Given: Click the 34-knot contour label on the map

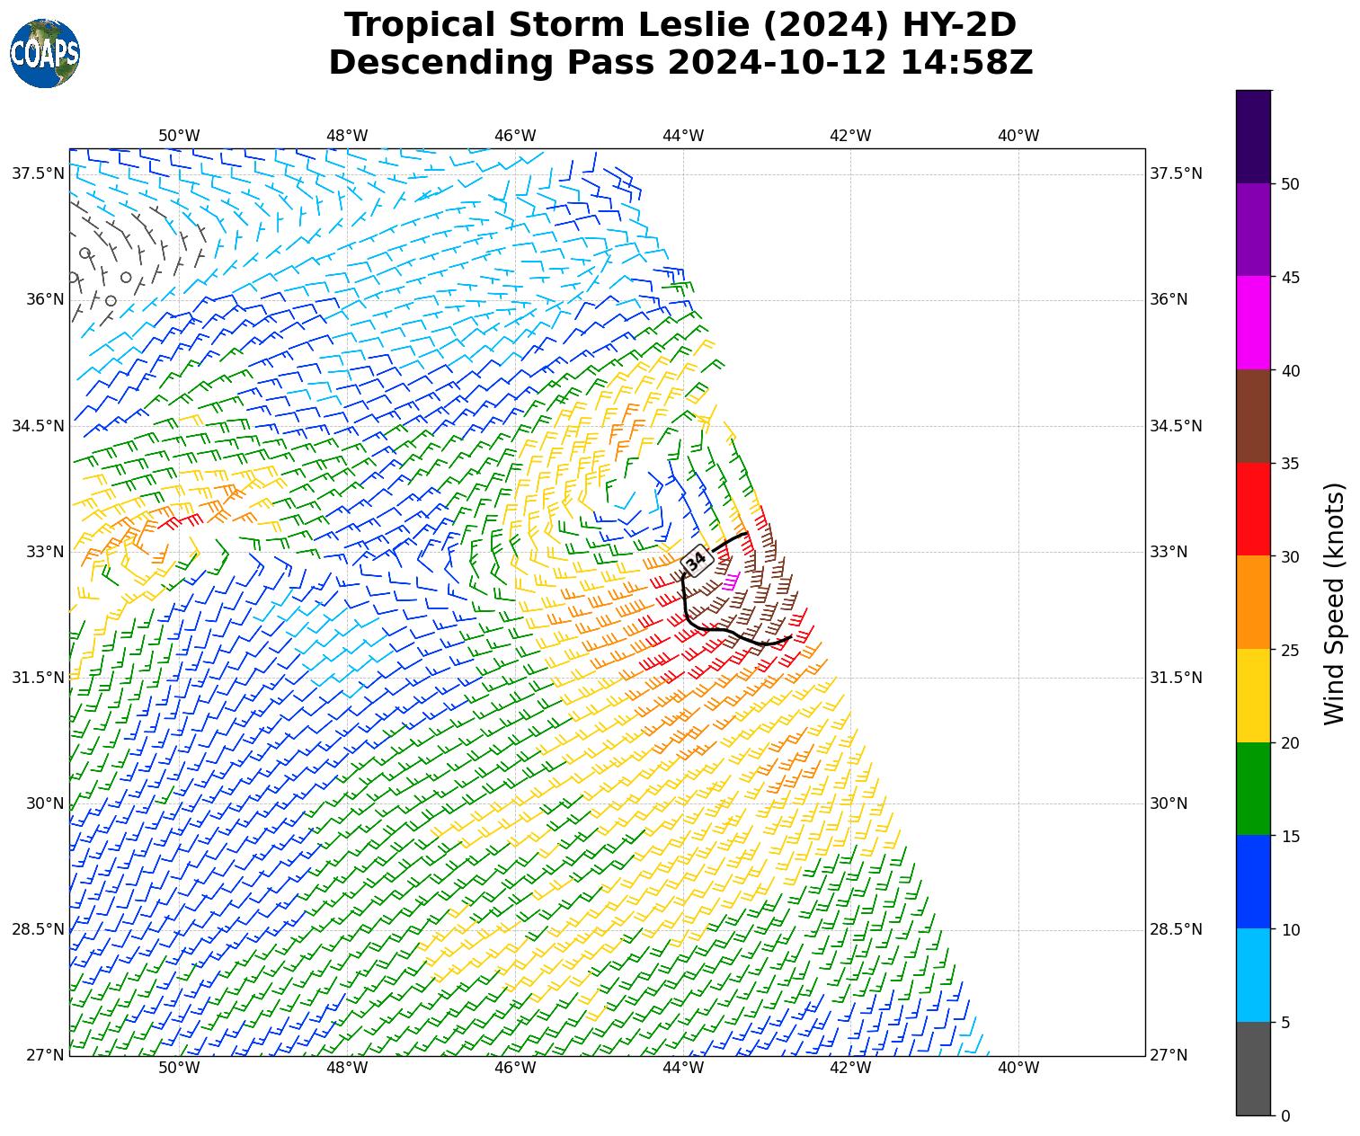Looking at the screenshot, I should click(x=696, y=561).
